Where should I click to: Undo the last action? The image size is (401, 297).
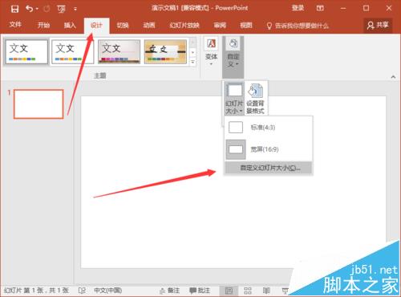29,9
